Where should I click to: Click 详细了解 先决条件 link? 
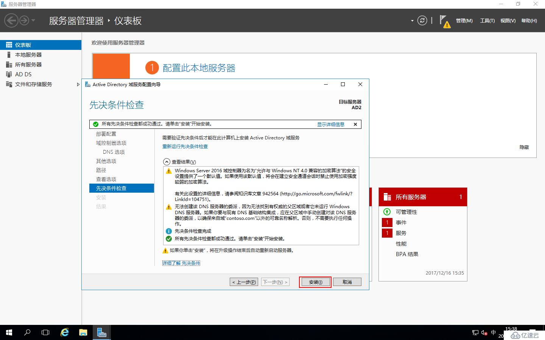click(x=181, y=263)
